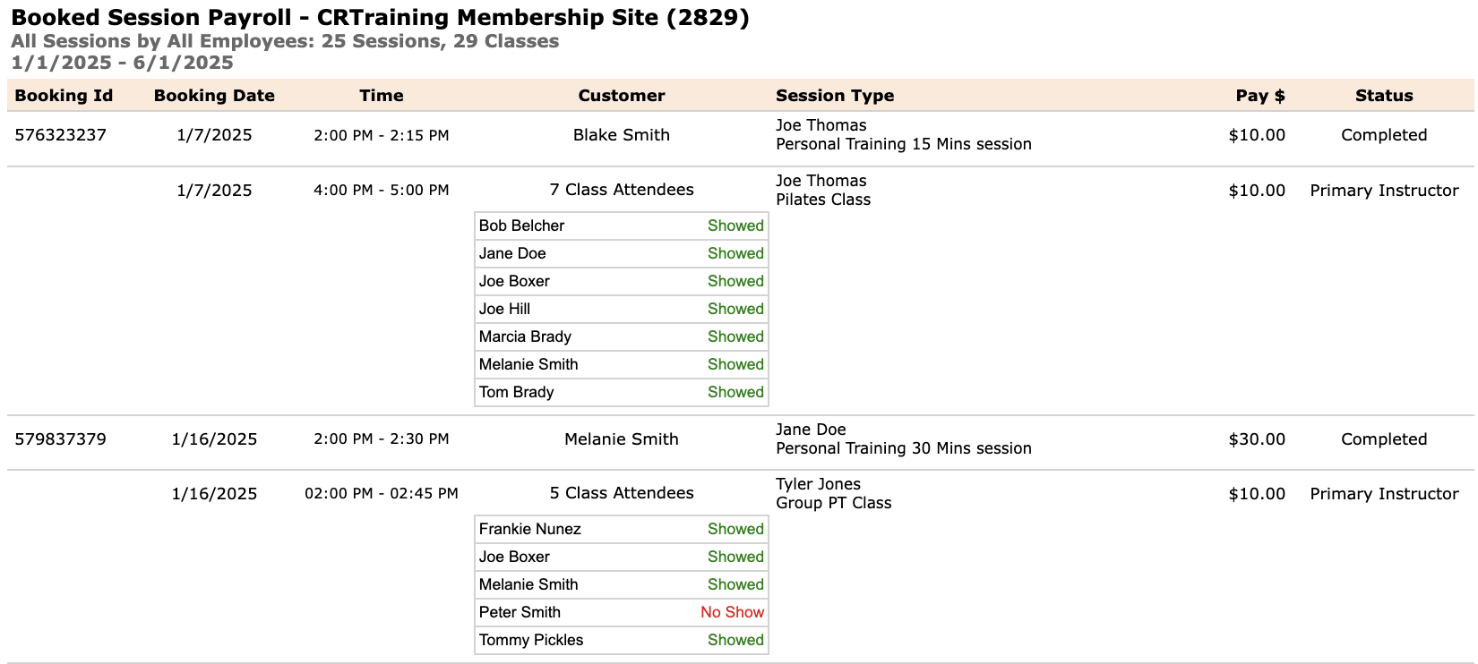The image size is (1478, 664).
Task: Click the Group PT Class session type
Action: 834,503
